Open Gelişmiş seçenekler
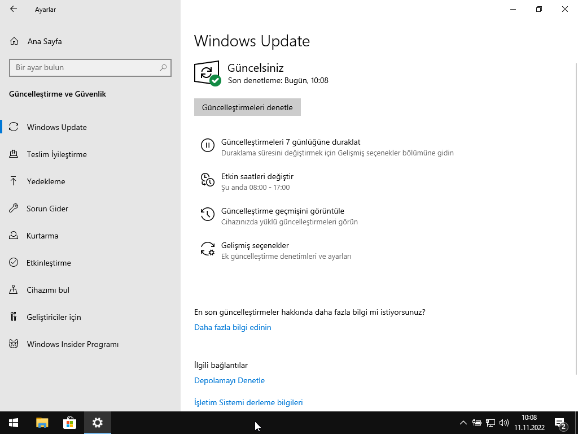This screenshot has height=434, width=578. (255, 245)
